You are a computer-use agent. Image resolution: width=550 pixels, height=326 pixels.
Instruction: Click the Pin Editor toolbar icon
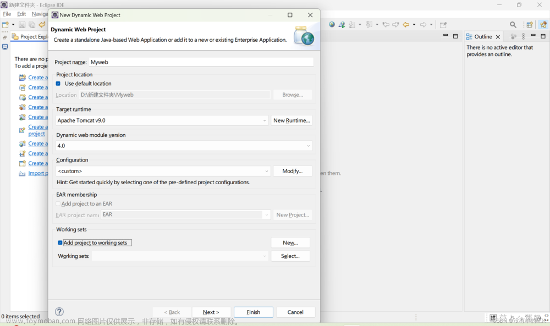coord(443,25)
